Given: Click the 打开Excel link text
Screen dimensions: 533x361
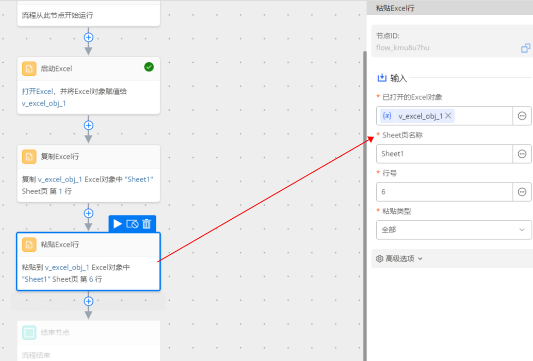Looking at the screenshot, I should pyautogui.click(x=37, y=91).
